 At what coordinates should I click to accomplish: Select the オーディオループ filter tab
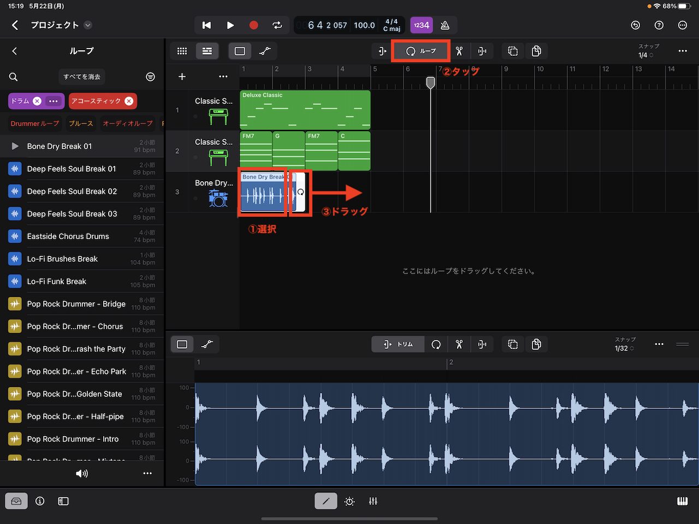tap(128, 124)
